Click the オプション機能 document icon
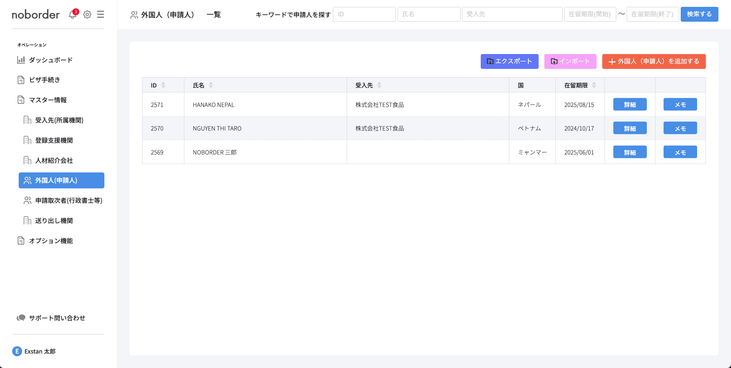This screenshot has width=731, height=368. [x=21, y=241]
